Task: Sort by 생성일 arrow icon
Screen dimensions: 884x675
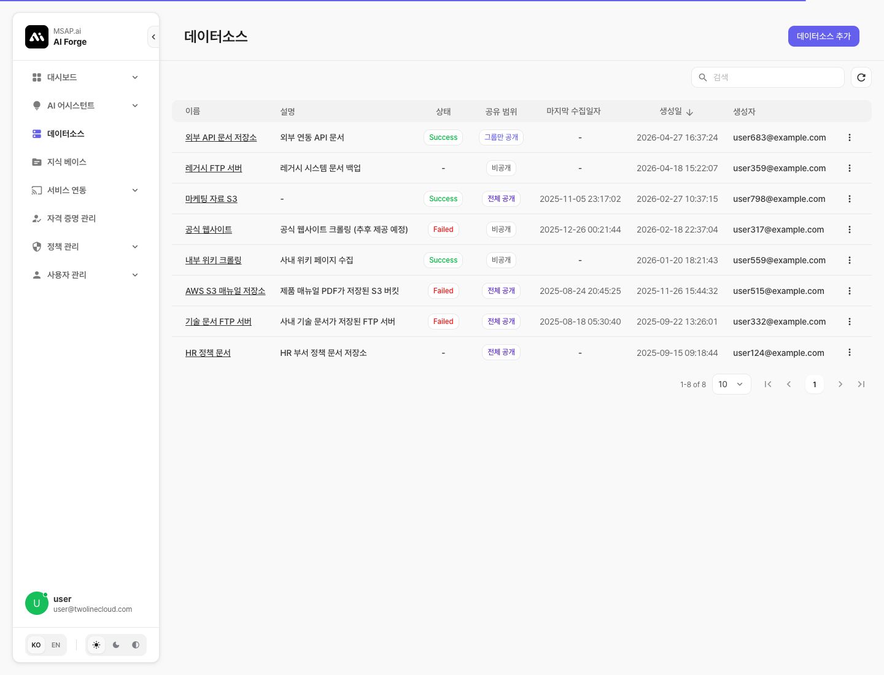Action: (x=689, y=112)
